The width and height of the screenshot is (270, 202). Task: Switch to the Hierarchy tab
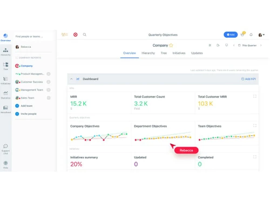[148, 53]
